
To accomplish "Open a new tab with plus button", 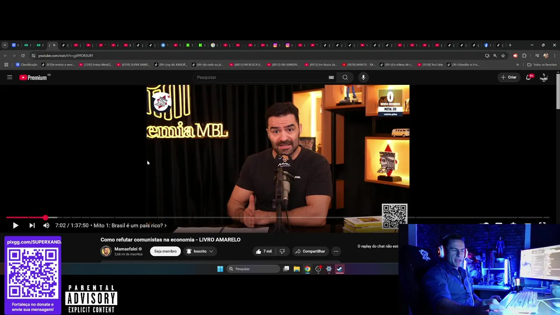I will [x=510, y=45].
